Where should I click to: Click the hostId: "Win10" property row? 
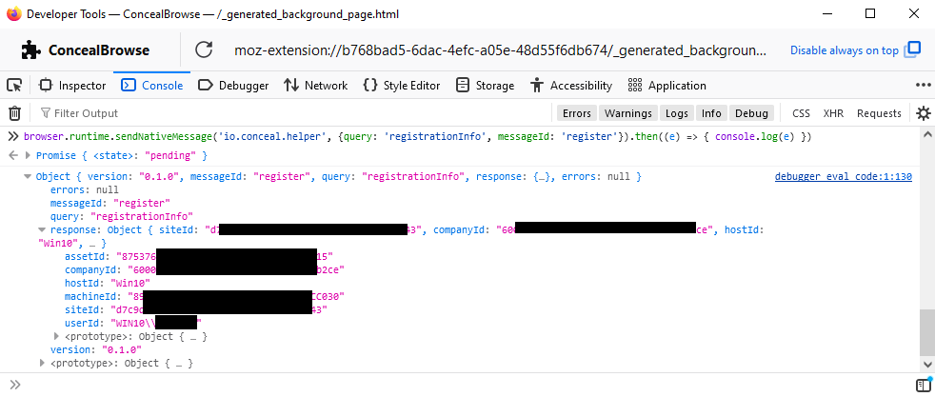[x=108, y=283]
